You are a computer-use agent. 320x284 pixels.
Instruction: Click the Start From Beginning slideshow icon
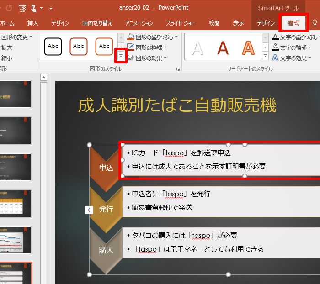[x=22, y=8]
